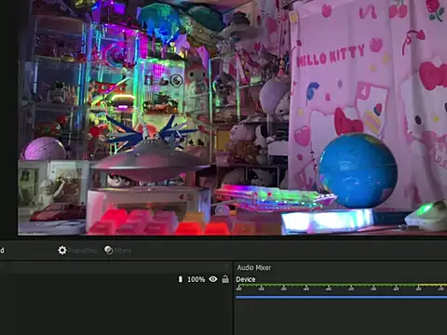The width and height of the screenshot is (447, 335).
Task: Click the battery icon beside 100%
Action: [x=181, y=279]
